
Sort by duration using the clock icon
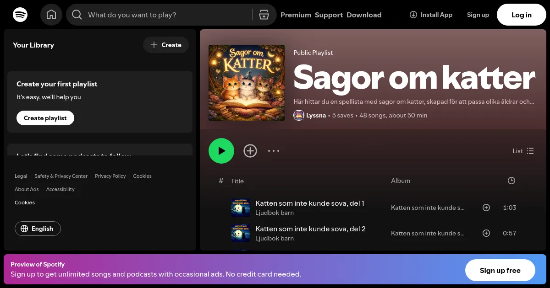[511, 181]
